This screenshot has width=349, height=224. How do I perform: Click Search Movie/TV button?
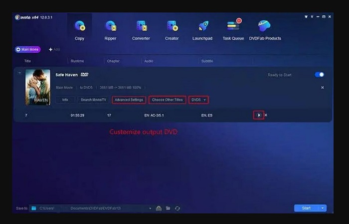point(93,100)
